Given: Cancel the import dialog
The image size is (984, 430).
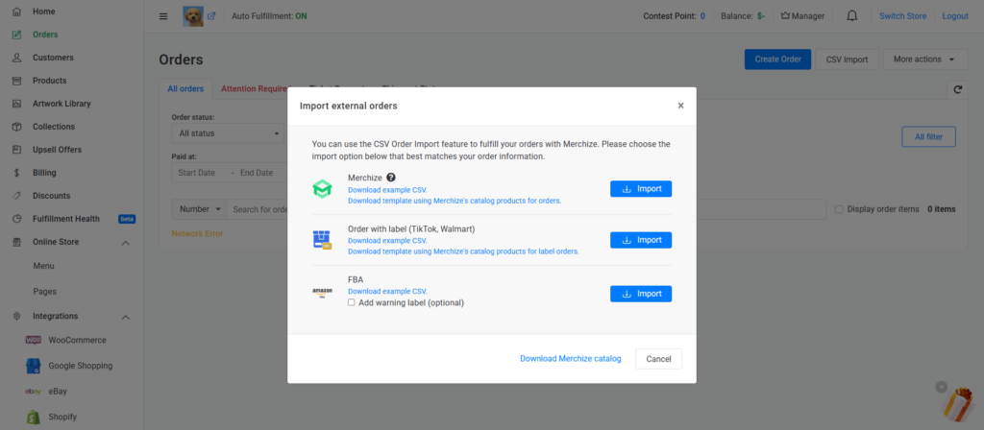Looking at the screenshot, I should (658, 359).
